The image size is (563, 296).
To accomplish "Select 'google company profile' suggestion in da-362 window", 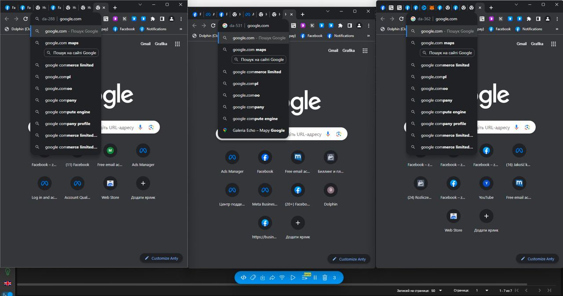I will (x=442, y=124).
